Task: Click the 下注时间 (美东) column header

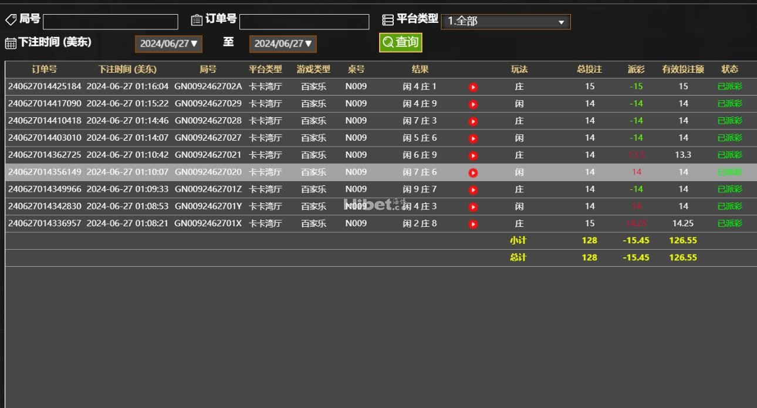Action: 127,69
